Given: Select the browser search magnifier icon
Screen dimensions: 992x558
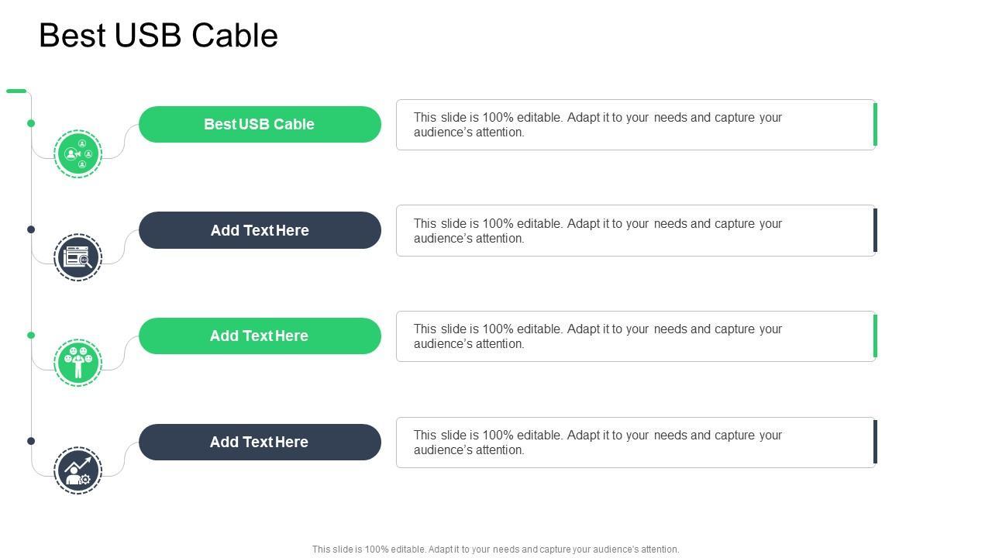Looking at the screenshot, I should [x=78, y=257].
